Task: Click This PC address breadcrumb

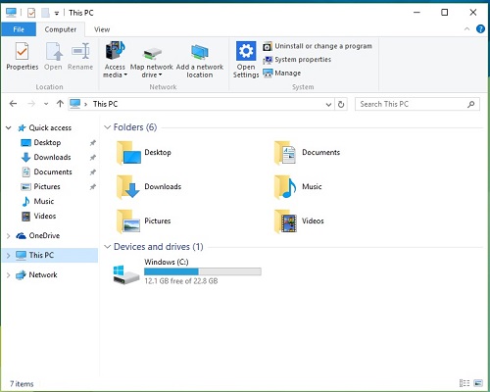Action: pos(105,104)
